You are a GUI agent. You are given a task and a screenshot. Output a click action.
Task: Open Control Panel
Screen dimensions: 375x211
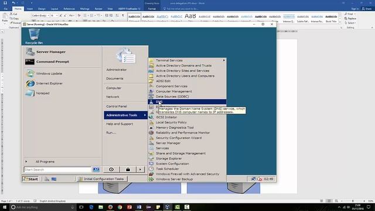click(117, 106)
